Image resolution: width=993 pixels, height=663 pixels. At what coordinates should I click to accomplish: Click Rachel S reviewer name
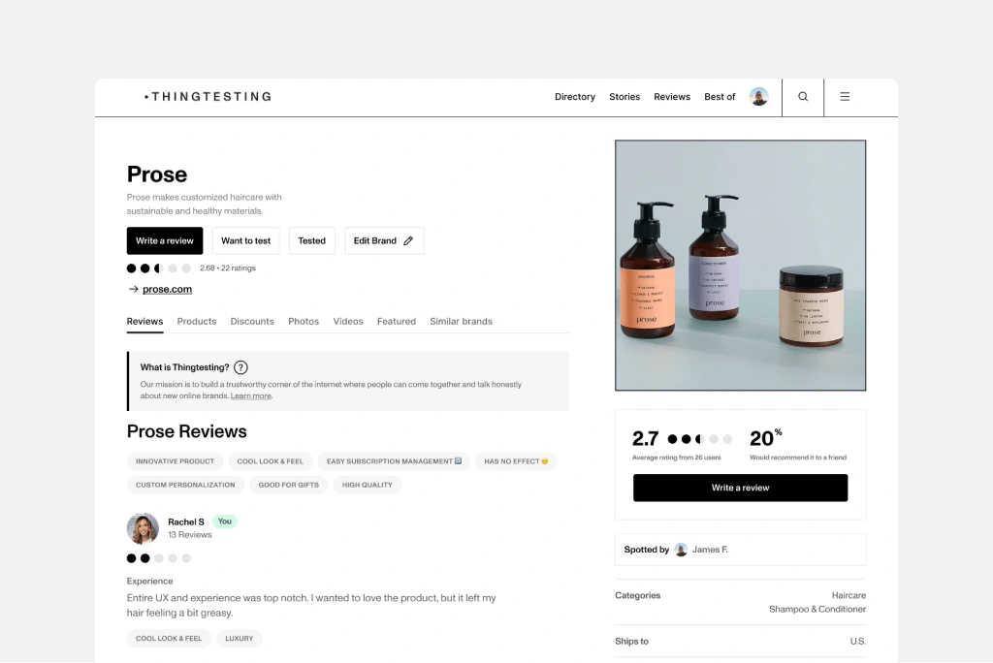(186, 521)
